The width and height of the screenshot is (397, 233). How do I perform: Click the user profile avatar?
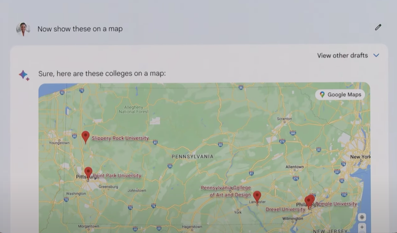point(23,29)
